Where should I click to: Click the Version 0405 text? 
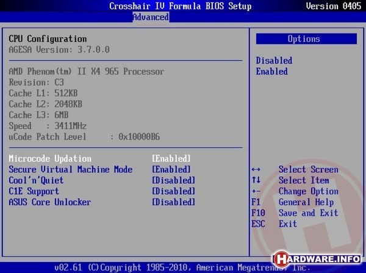pyautogui.click(x=334, y=6)
